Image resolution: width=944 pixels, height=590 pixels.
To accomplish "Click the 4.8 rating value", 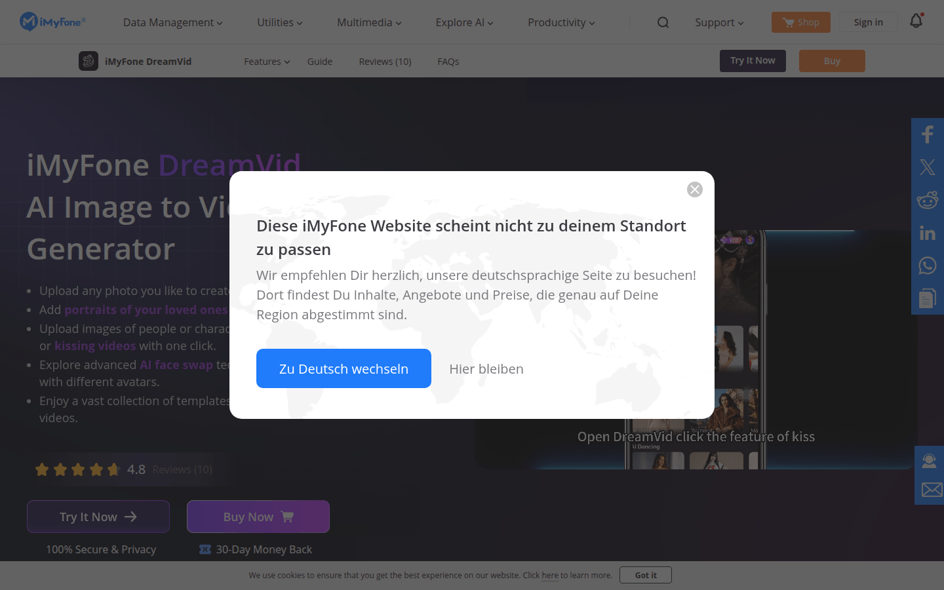I will click(x=136, y=469).
